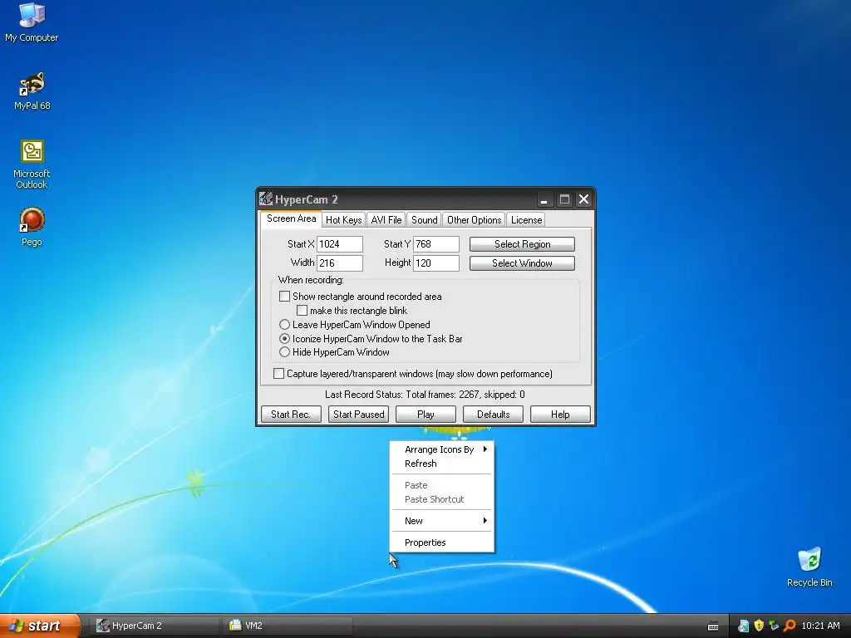This screenshot has height=638, width=851.
Task: Click the Last Record Status text
Action: point(425,395)
